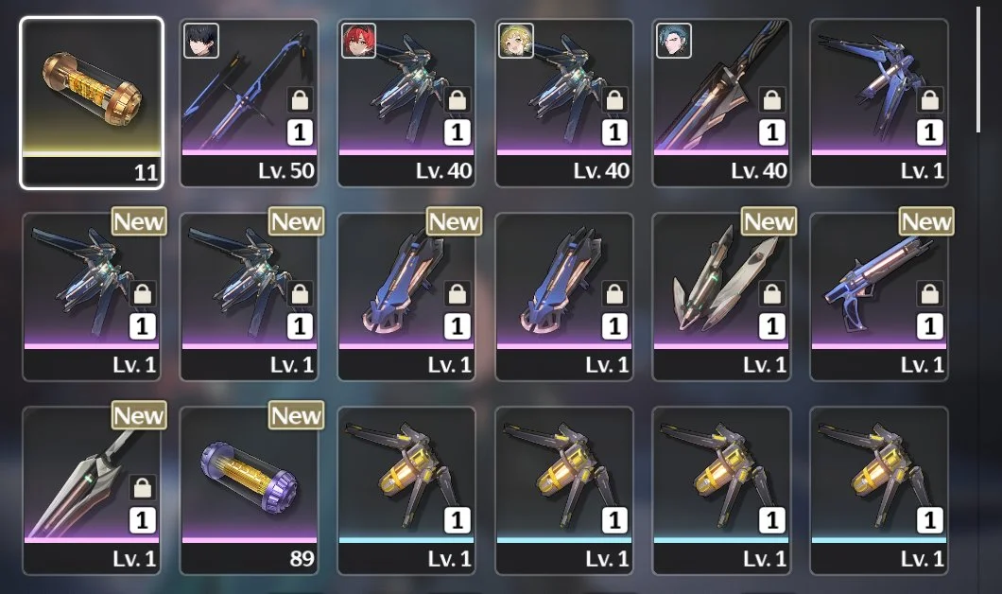The height and width of the screenshot is (594, 1002).
Task: Click the New badge on the purple tube item
Action: coord(296,415)
